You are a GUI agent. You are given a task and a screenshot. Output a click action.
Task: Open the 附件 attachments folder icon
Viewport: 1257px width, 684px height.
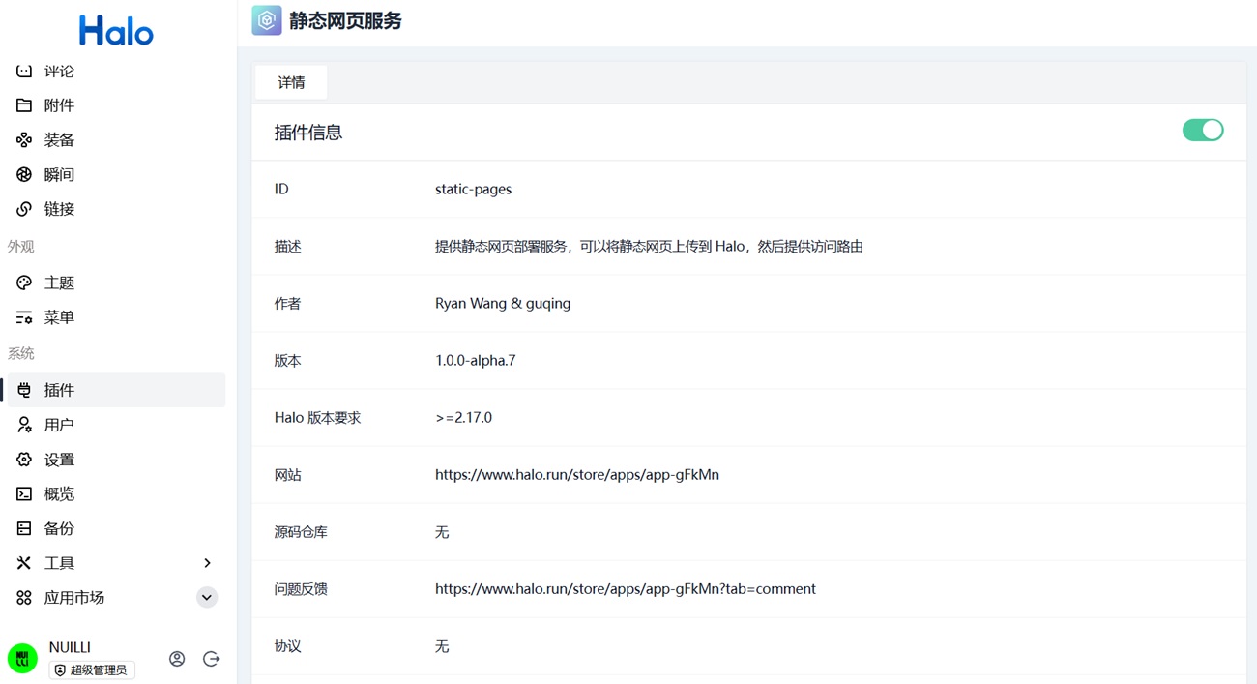pyautogui.click(x=24, y=105)
